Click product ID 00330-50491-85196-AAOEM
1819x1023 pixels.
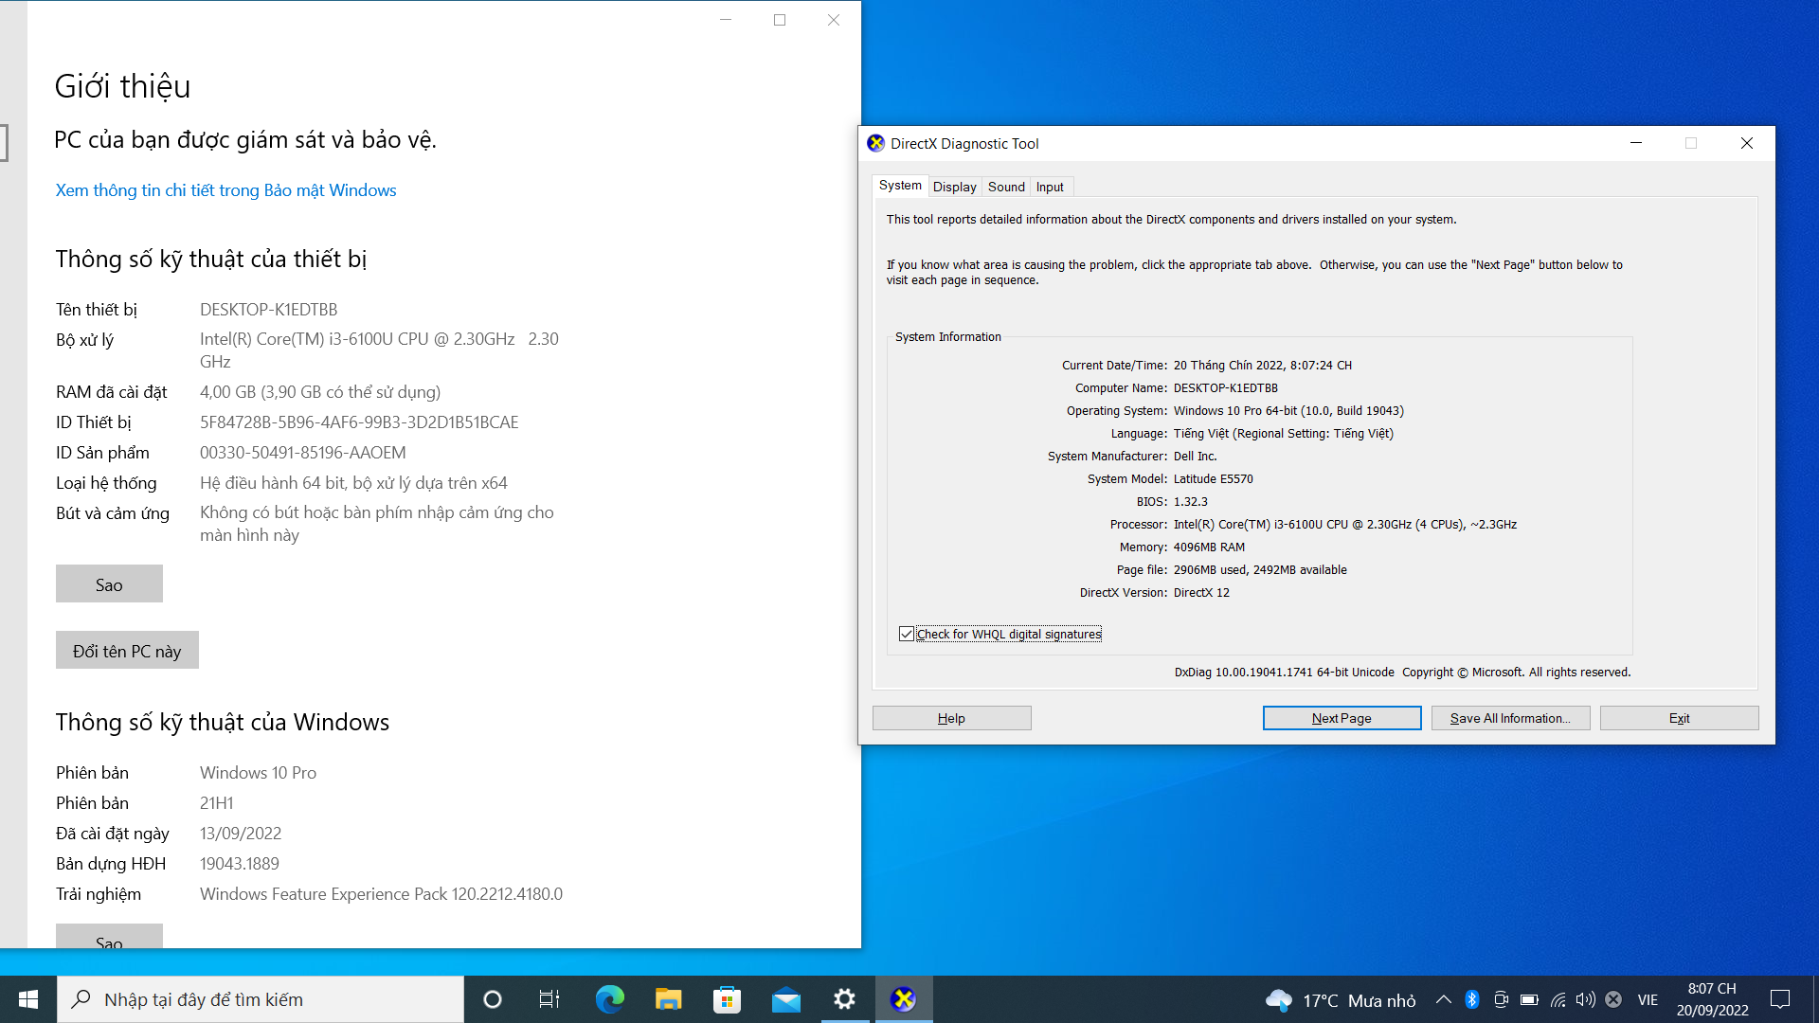point(302,453)
